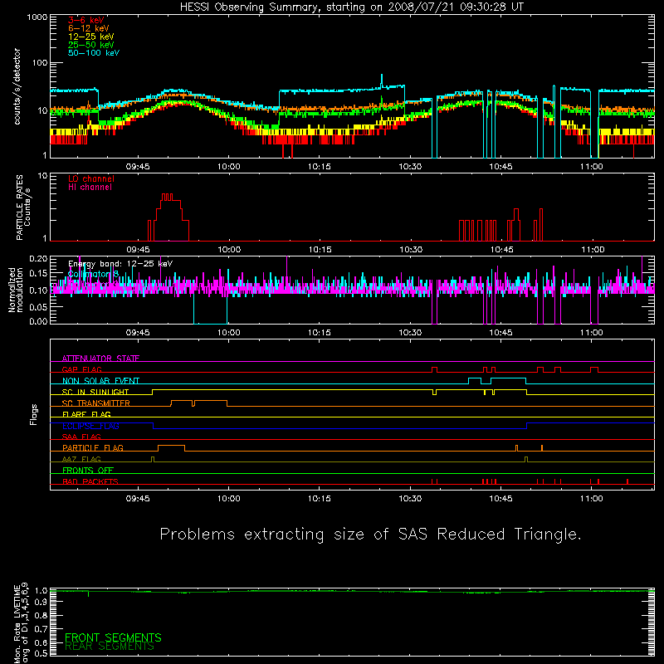Click the 11:00 tick under the counts plot
This screenshot has height=664, width=664.
[x=592, y=167]
